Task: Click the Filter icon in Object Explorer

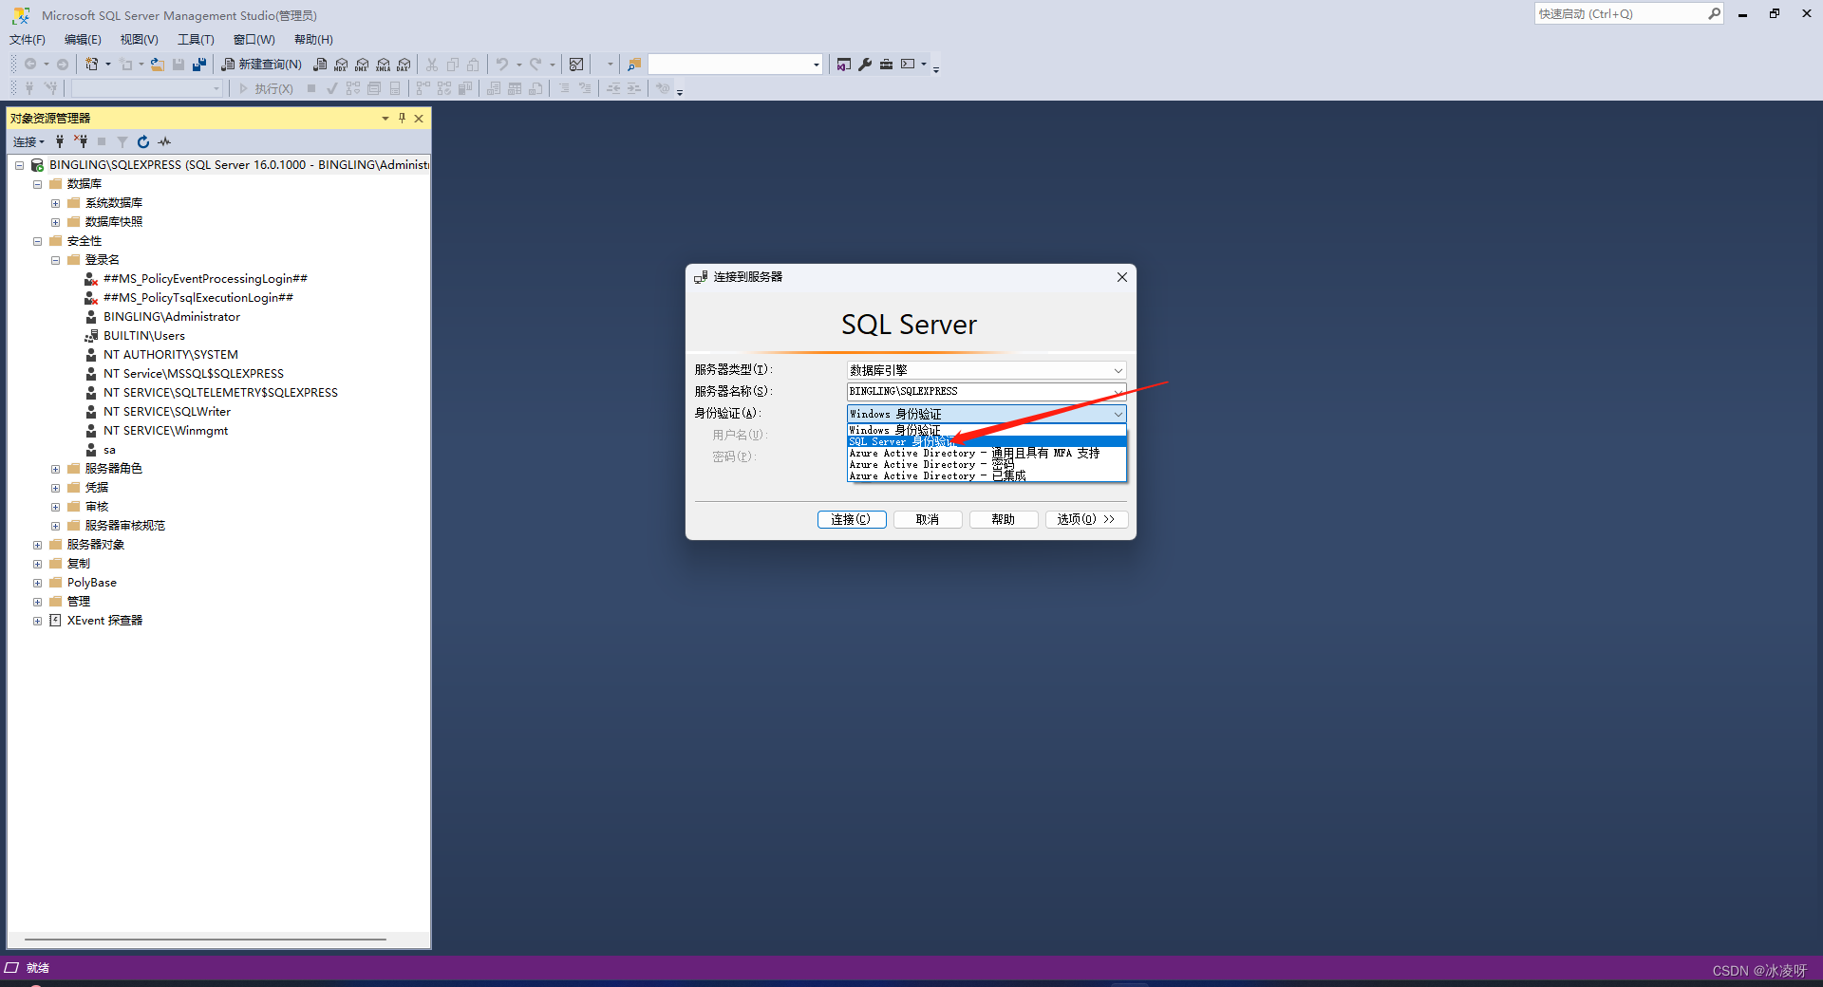Action: click(x=122, y=140)
